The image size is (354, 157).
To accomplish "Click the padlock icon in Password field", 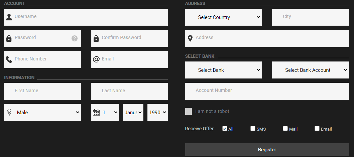I will [x=9, y=38].
